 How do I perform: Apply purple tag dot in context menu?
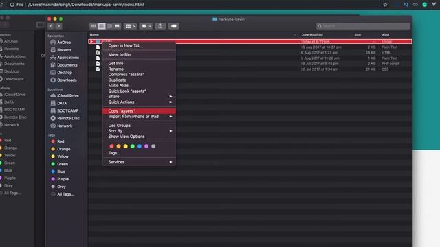click(x=146, y=146)
